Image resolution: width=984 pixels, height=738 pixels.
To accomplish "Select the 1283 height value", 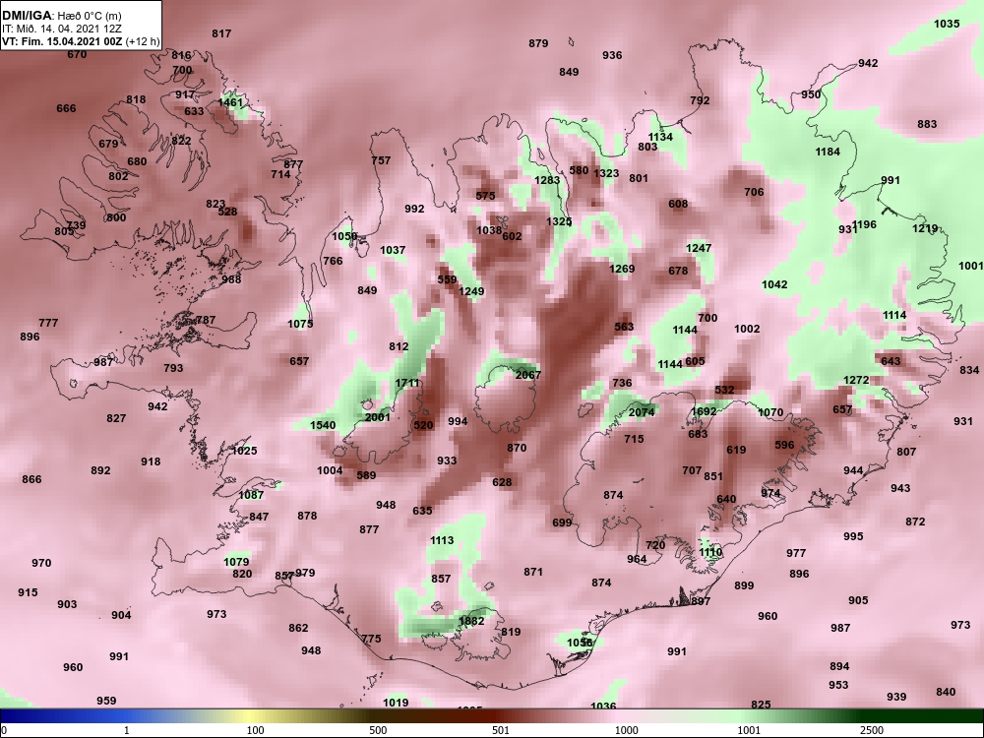I will tap(547, 180).
